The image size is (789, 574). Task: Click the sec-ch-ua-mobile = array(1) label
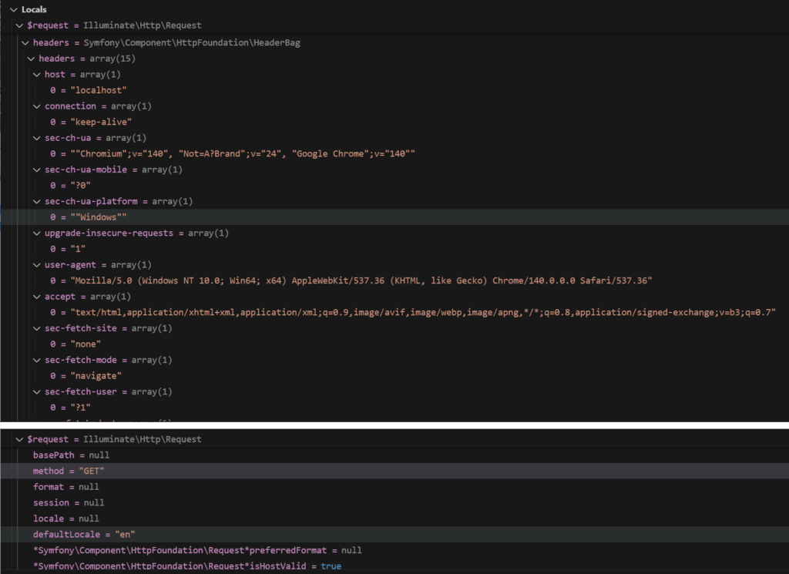[114, 170]
